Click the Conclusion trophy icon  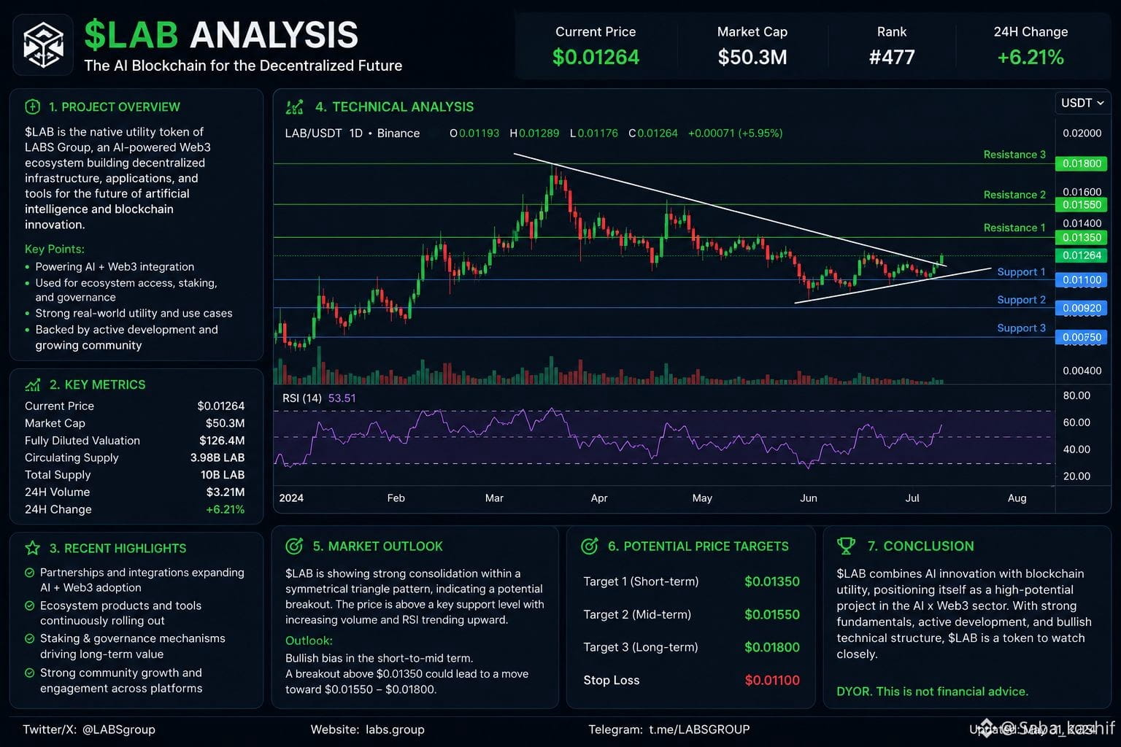(846, 546)
